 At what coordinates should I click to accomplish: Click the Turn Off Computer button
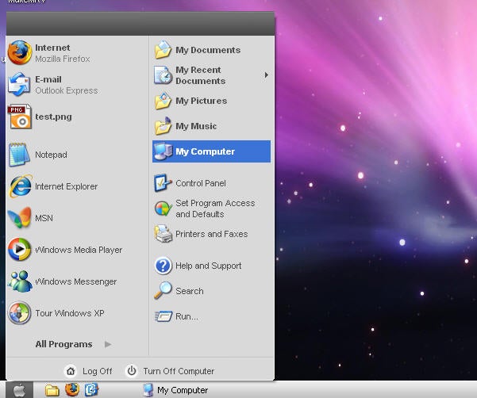[x=170, y=371]
